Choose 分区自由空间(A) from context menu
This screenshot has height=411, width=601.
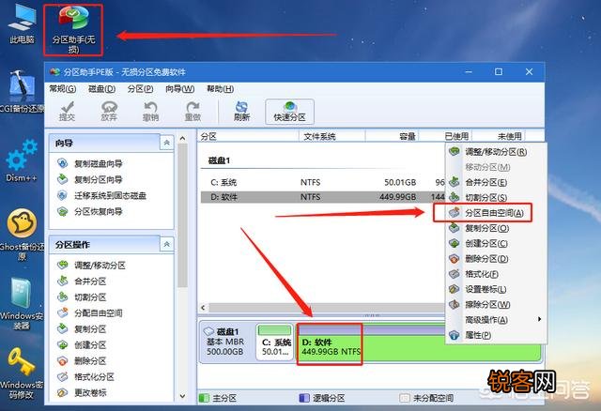point(496,213)
